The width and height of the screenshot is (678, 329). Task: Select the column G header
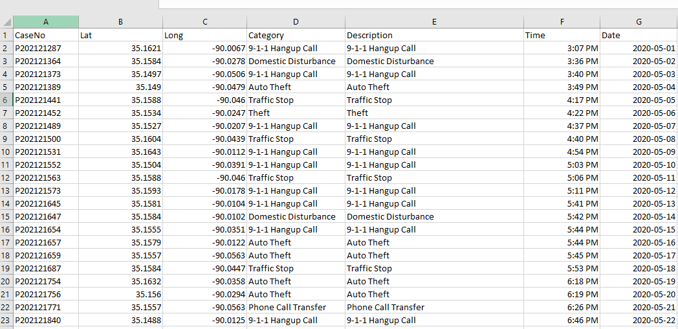(639, 22)
